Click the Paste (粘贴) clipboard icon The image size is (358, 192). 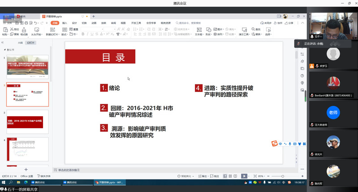4,30
